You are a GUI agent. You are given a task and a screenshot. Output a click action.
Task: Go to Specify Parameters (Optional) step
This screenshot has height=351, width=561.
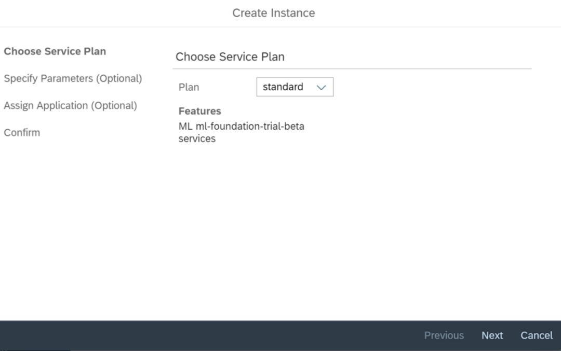click(x=73, y=78)
